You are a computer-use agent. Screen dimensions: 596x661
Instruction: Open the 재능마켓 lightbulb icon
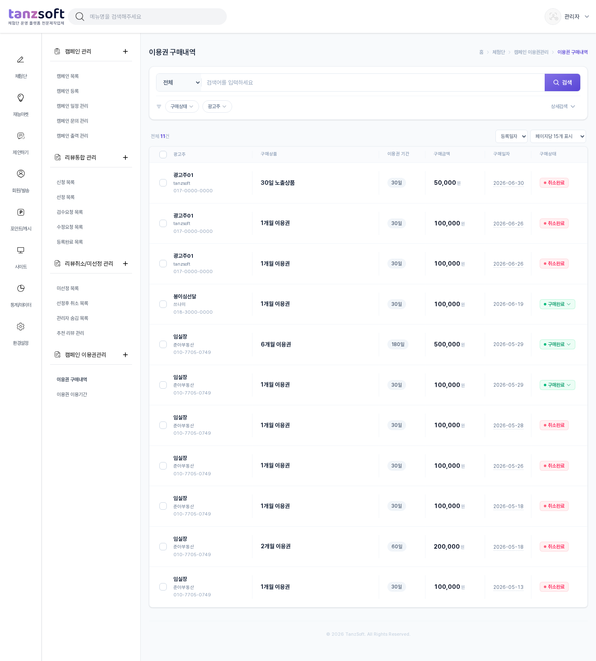click(20, 98)
